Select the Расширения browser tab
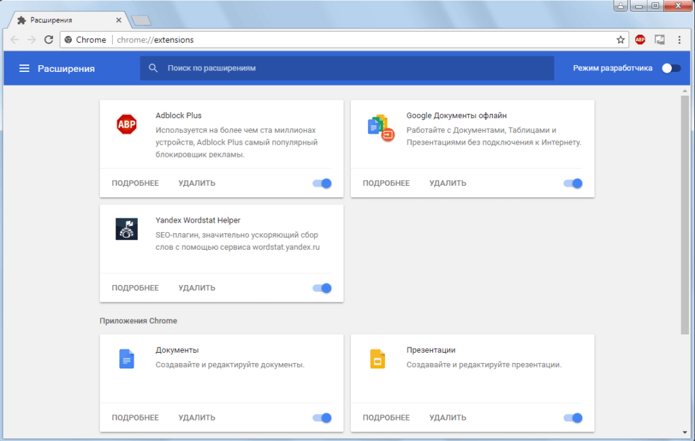Viewport: 695px width, 441px height. pyautogui.click(x=64, y=20)
